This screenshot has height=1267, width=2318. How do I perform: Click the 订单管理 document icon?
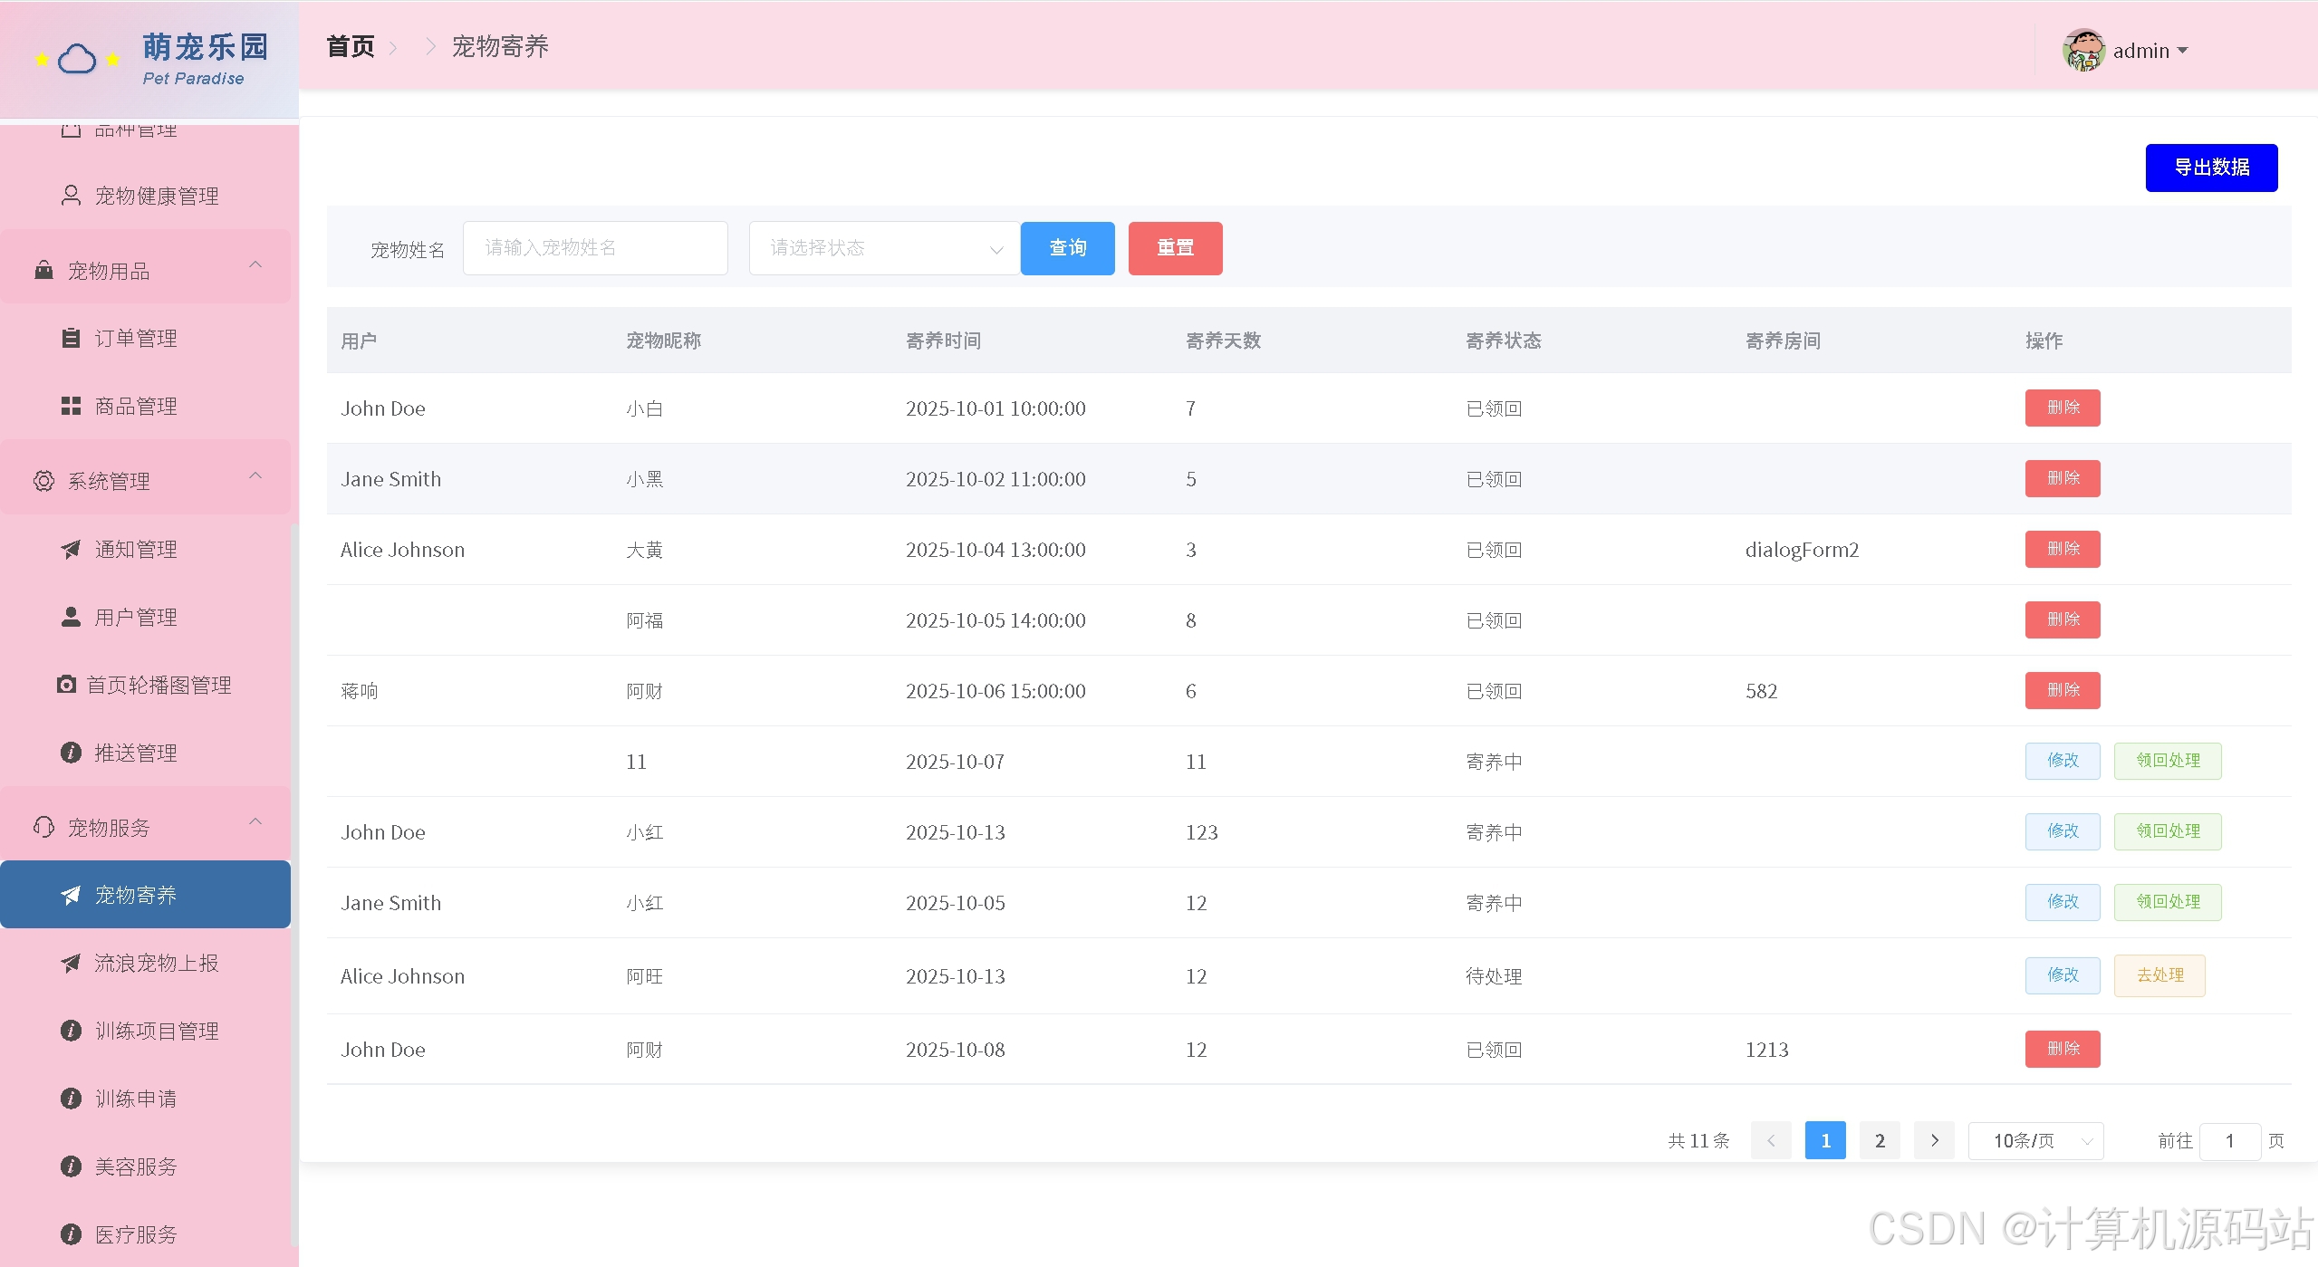coord(71,338)
